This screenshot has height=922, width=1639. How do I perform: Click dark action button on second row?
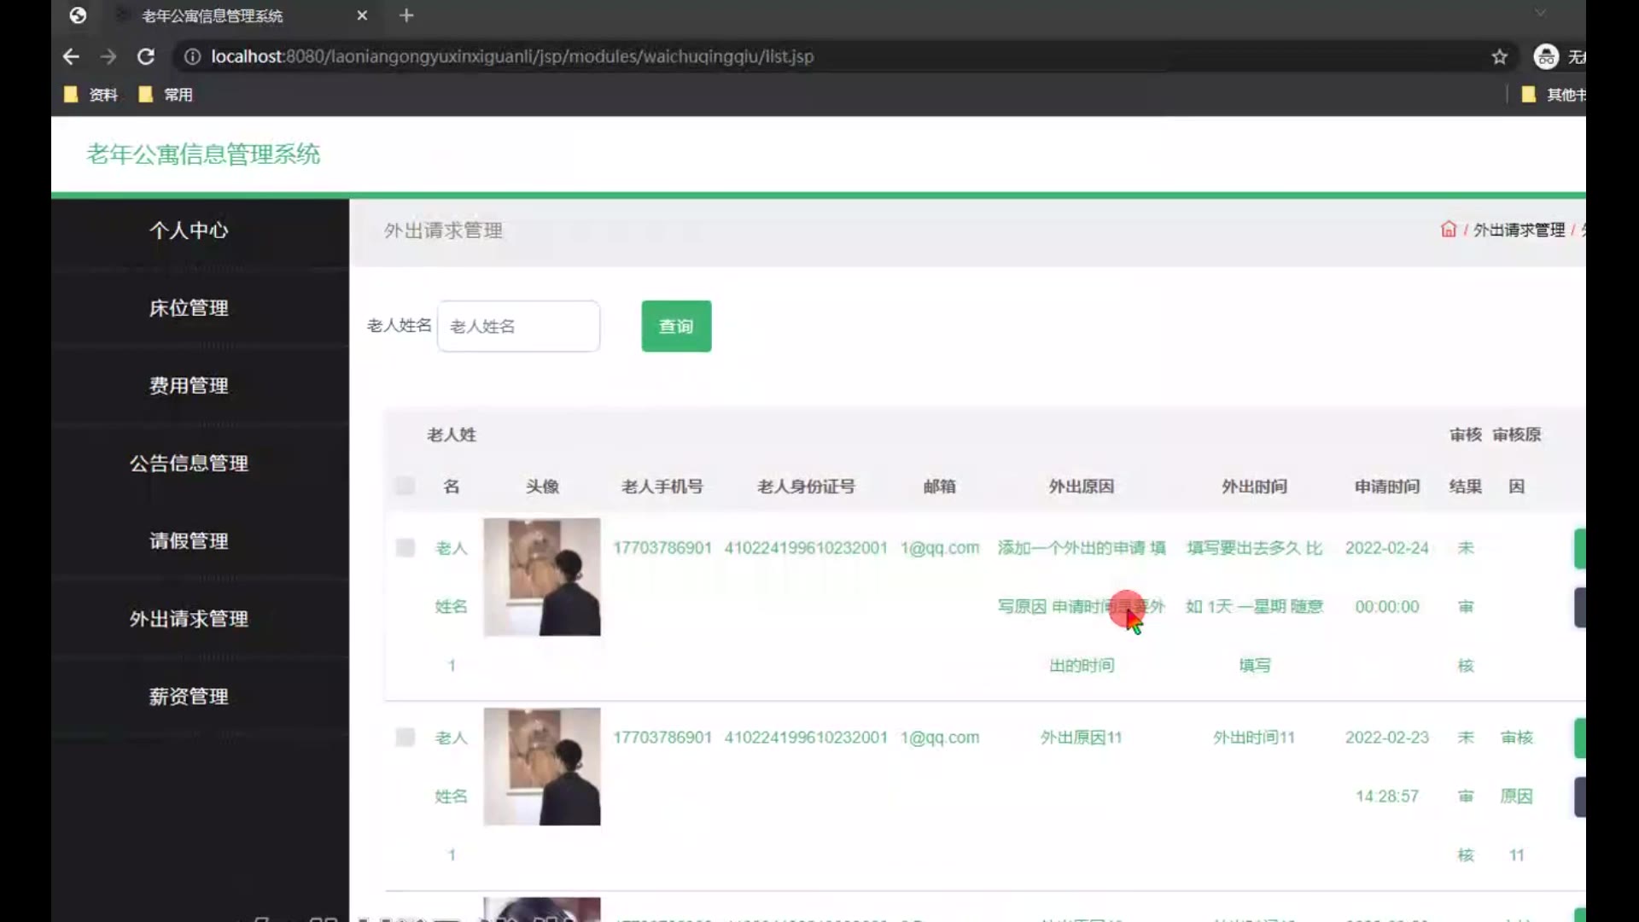click(1580, 797)
